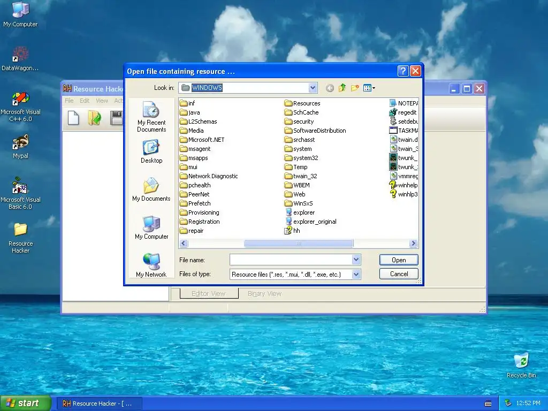Select the L2Schemas folder
The height and width of the screenshot is (411, 548).
199,121
